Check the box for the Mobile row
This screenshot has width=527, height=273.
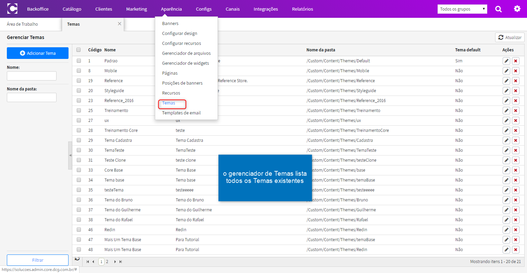[x=79, y=71]
